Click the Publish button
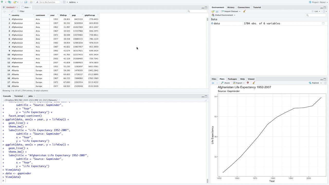Screen dimensions: 329x185 [x=314, y=83]
